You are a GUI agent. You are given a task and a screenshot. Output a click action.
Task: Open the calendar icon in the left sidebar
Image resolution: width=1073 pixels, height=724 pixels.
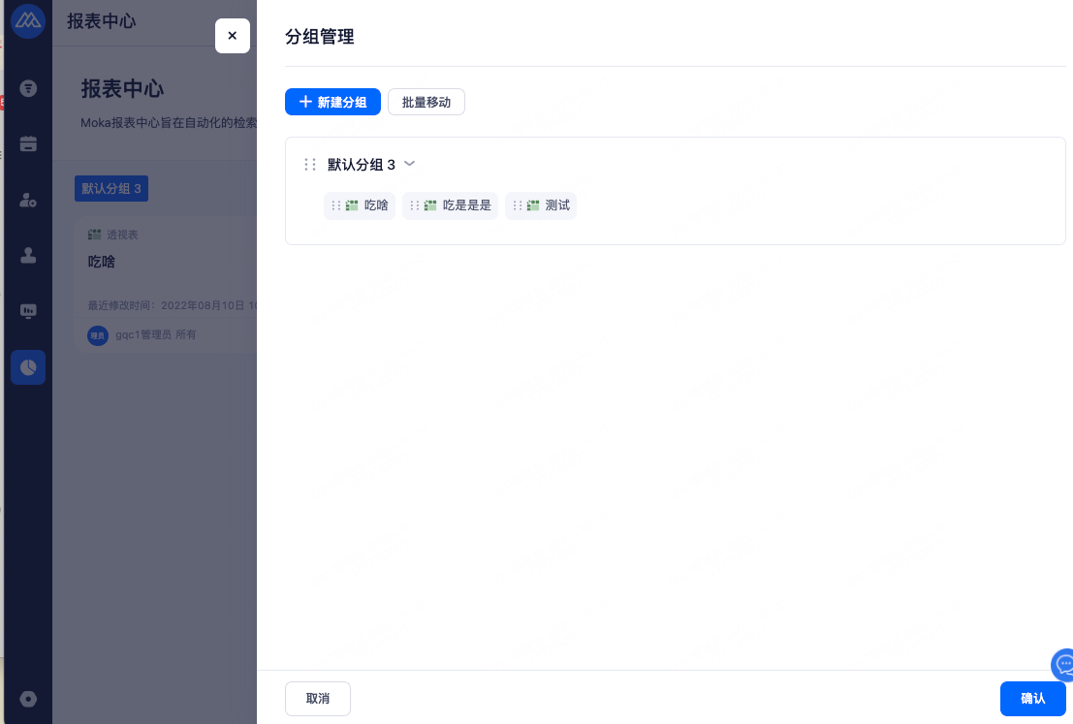click(x=28, y=144)
